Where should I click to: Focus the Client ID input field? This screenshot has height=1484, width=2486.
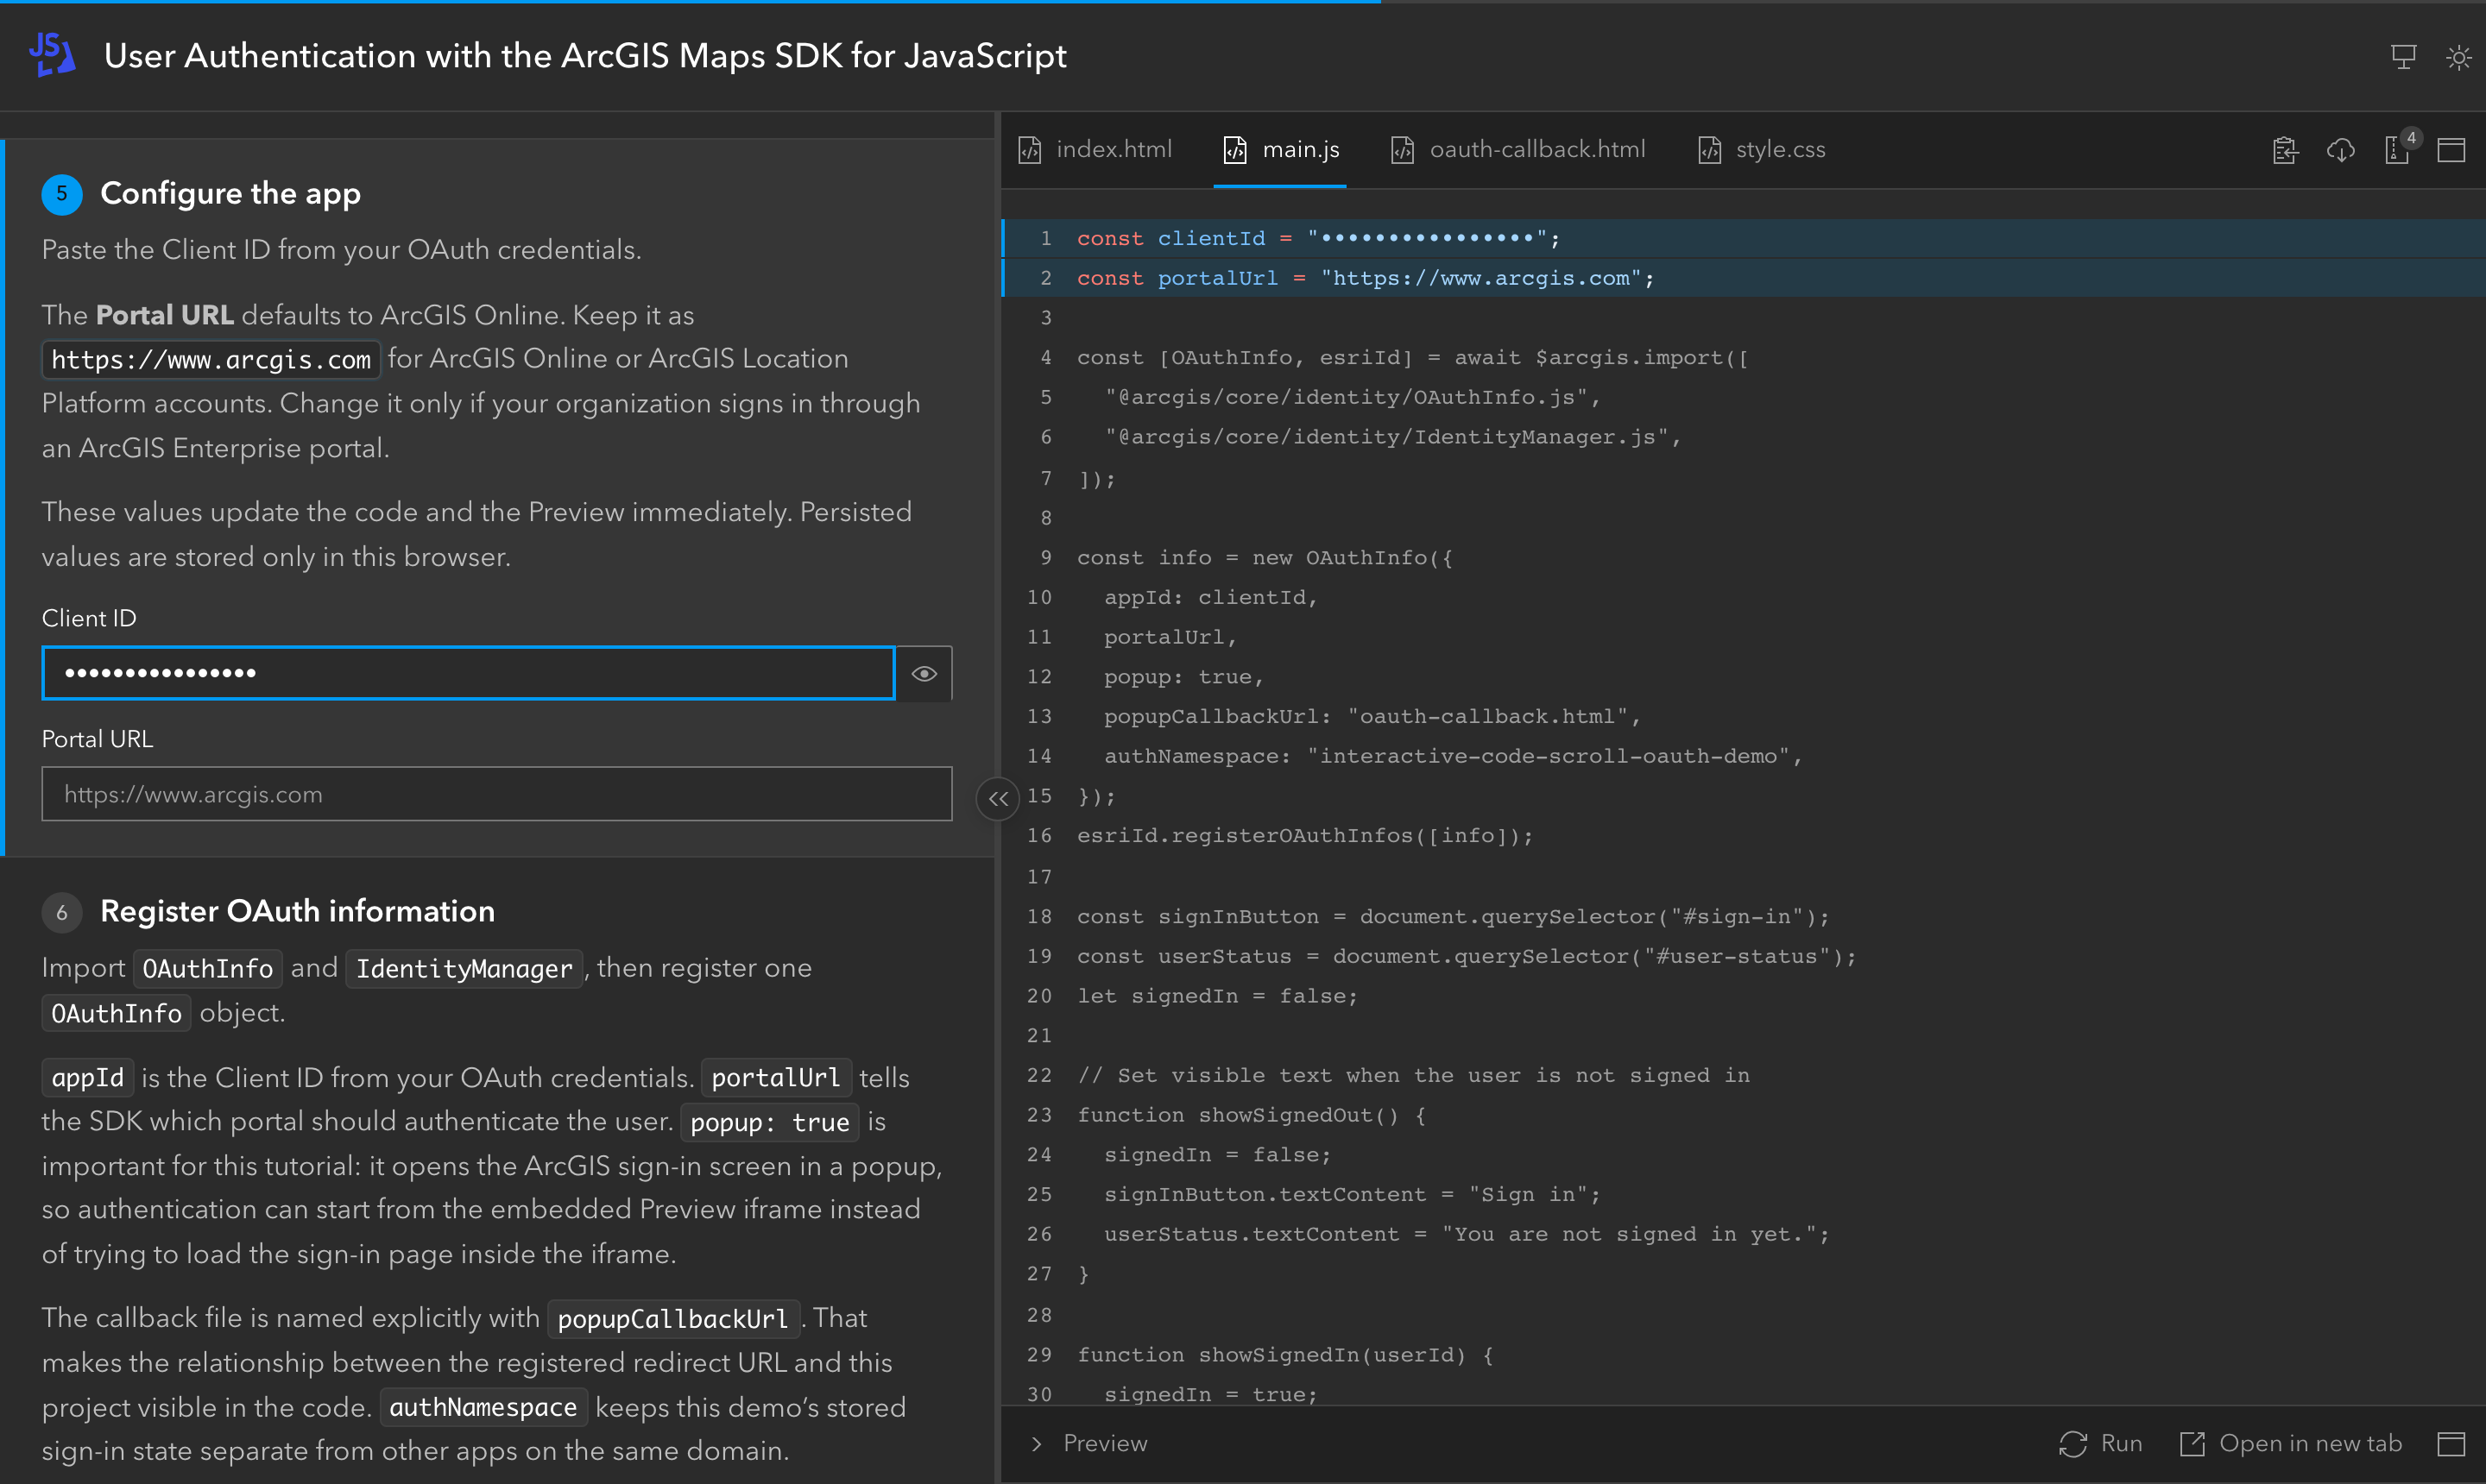click(468, 673)
